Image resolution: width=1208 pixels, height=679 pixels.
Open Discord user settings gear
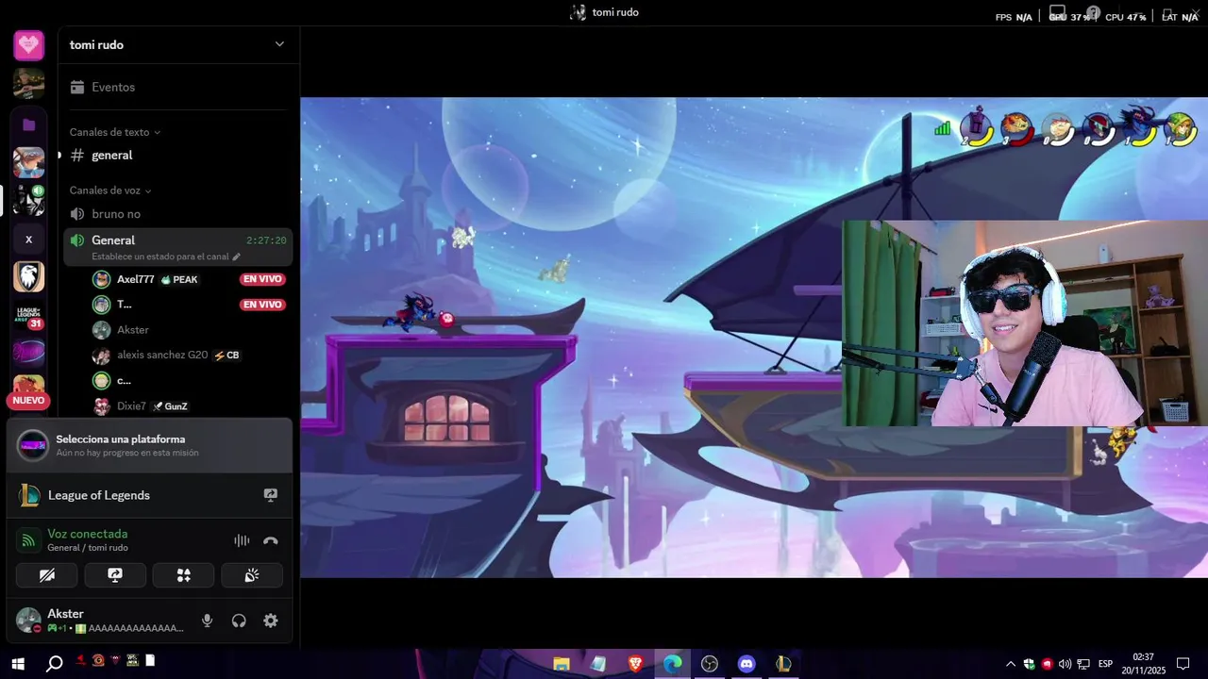click(271, 621)
